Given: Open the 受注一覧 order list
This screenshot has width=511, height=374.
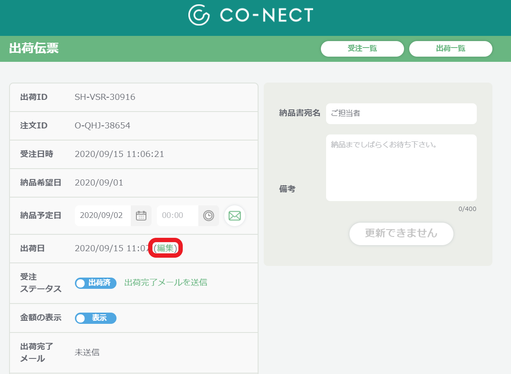Looking at the screenshot, I should [x=362, y=49].
